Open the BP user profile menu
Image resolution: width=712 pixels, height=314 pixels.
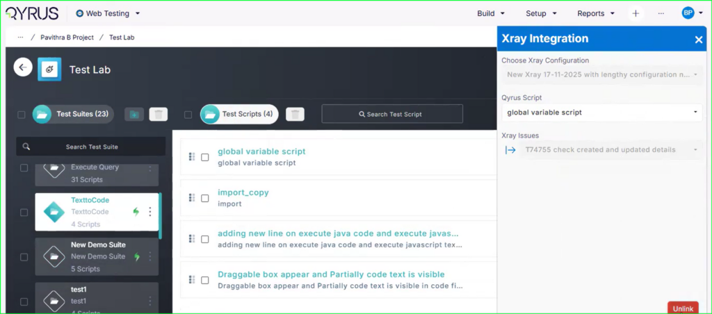click(x=692, y=13)
